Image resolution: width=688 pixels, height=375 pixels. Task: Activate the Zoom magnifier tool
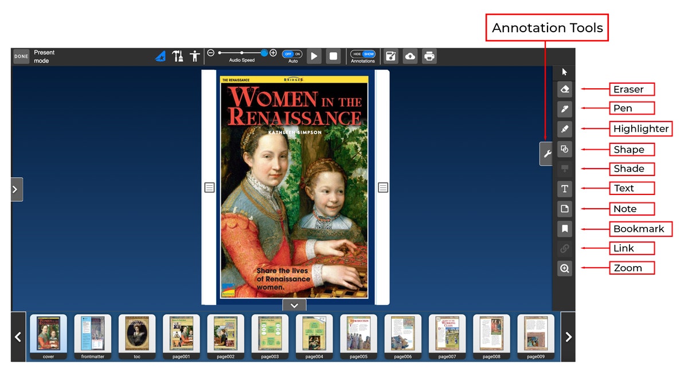coord(565,268)
